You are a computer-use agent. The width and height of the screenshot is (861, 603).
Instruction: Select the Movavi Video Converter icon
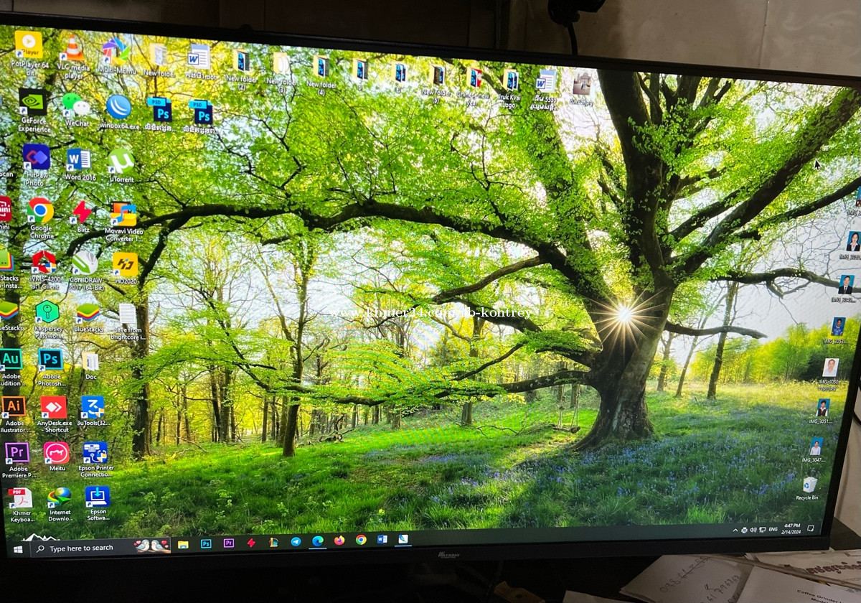click(x=124, y=222)
